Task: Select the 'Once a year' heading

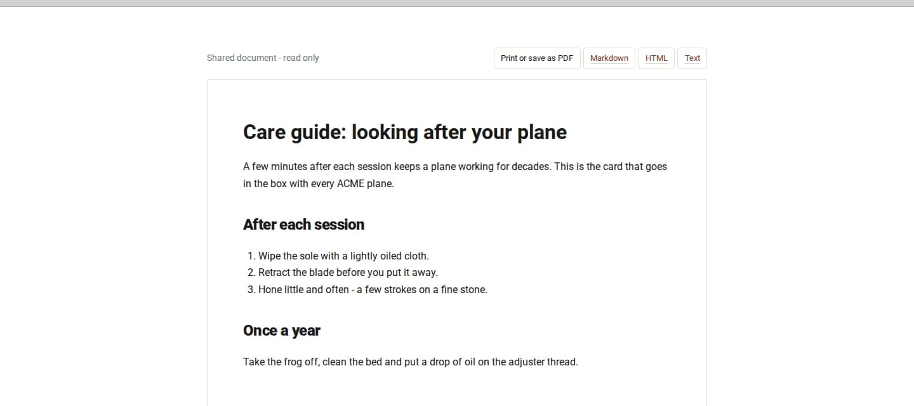Action: point(281,331)
